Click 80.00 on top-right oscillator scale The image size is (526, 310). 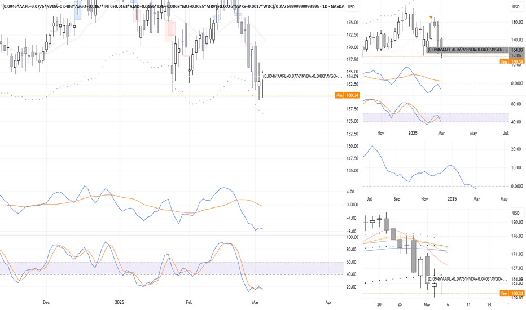(x=516, y=104)
